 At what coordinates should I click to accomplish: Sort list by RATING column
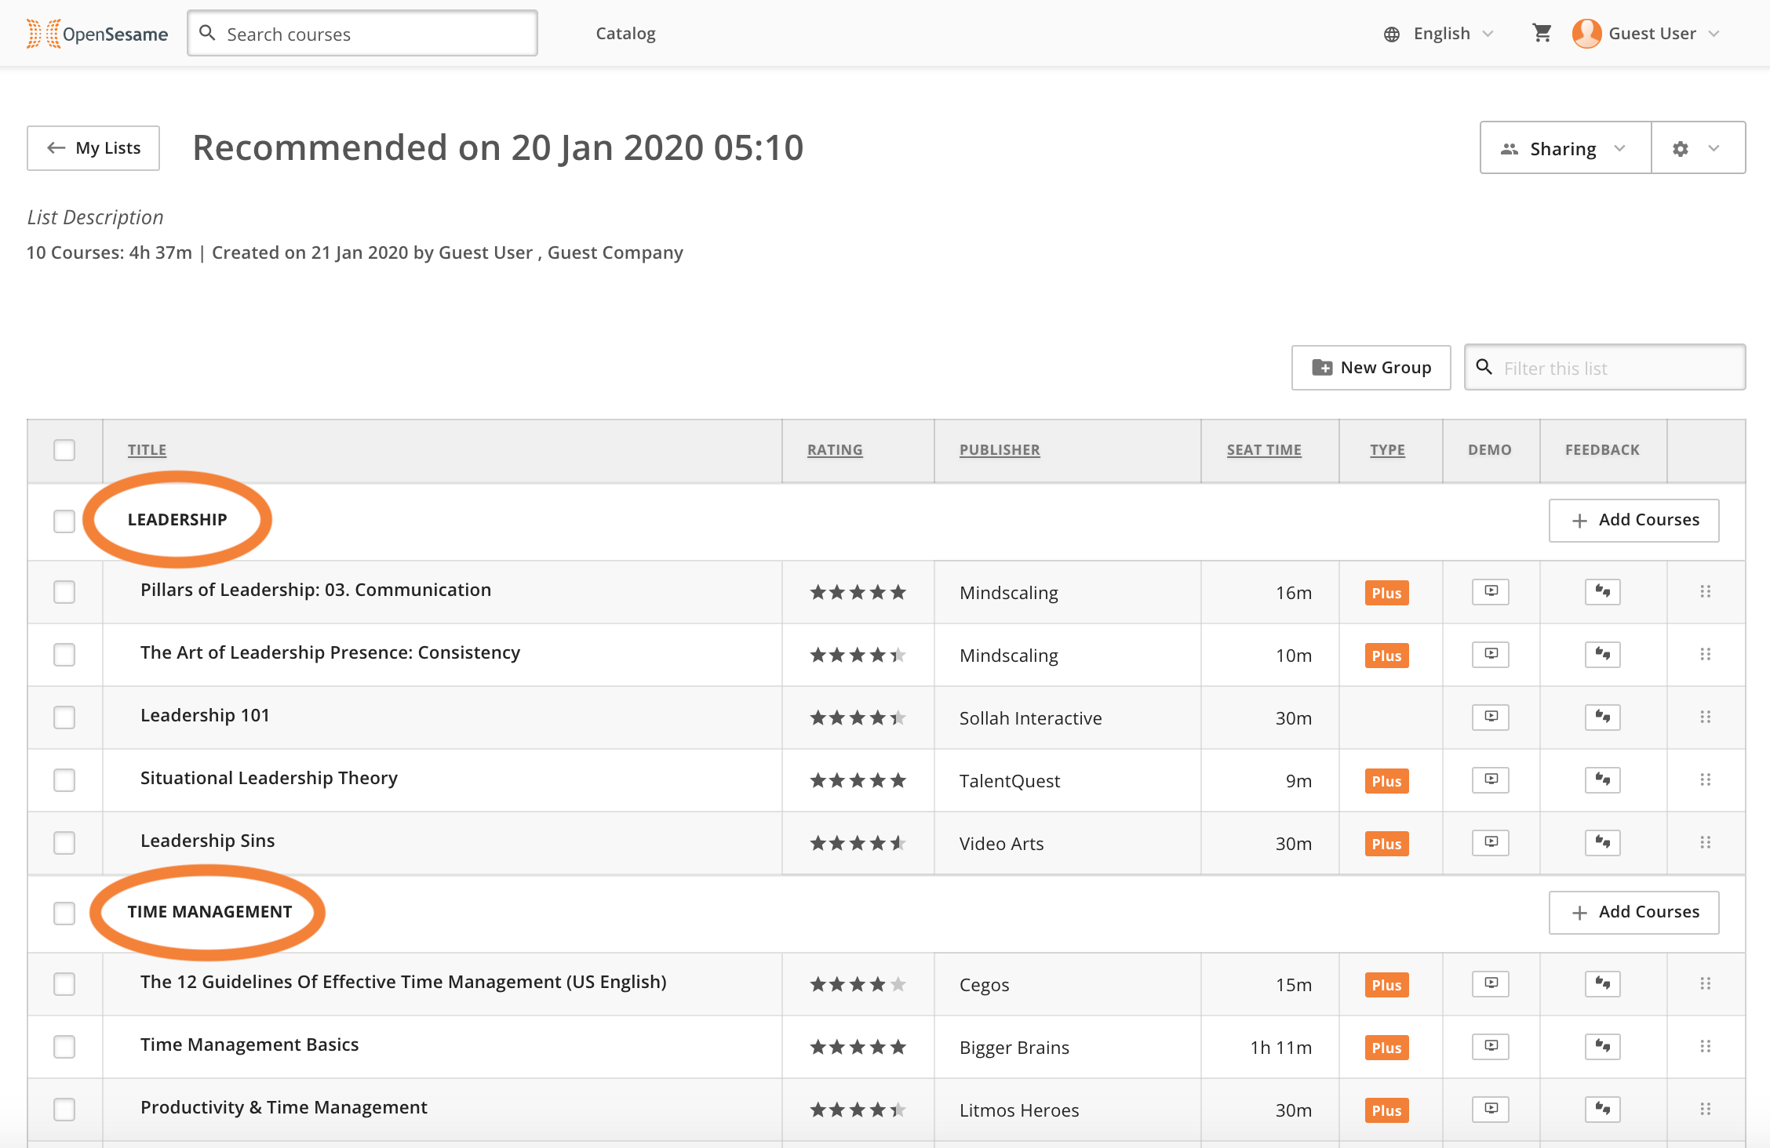tap(835, 450)
